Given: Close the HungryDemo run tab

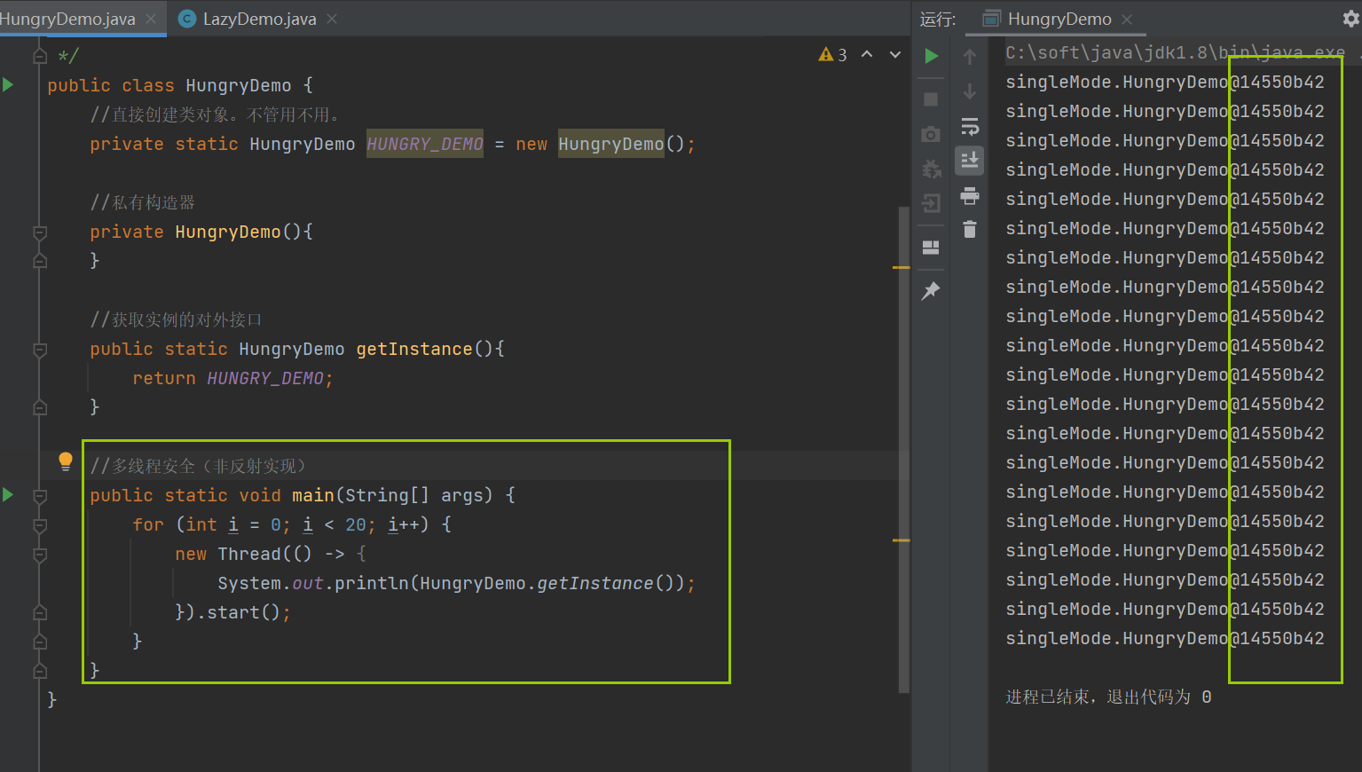Looking at the screenshot, I should 1127,20.
